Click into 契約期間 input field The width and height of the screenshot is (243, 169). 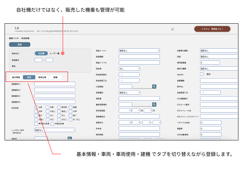point(139,134)
